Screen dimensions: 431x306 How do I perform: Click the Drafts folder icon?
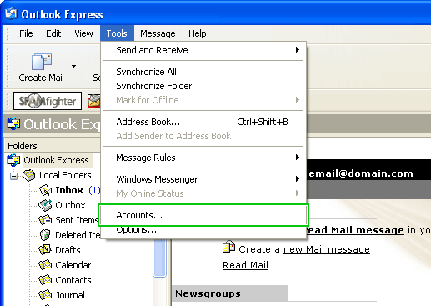click(45, 250)
